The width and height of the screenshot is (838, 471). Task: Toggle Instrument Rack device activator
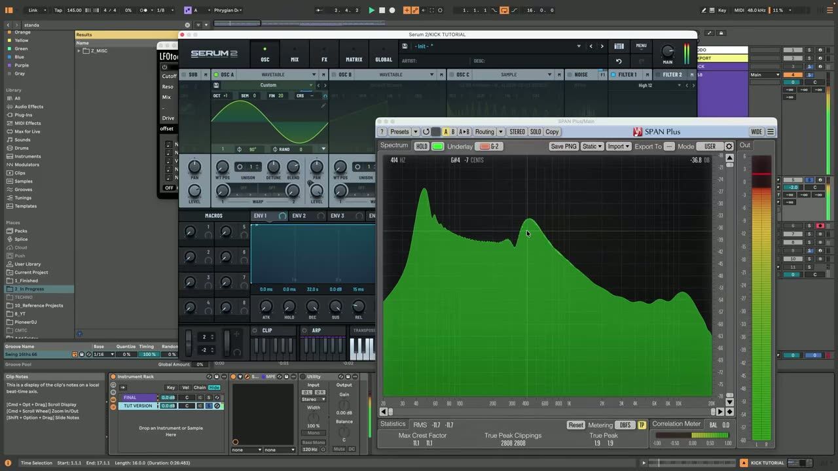(113, 376)
